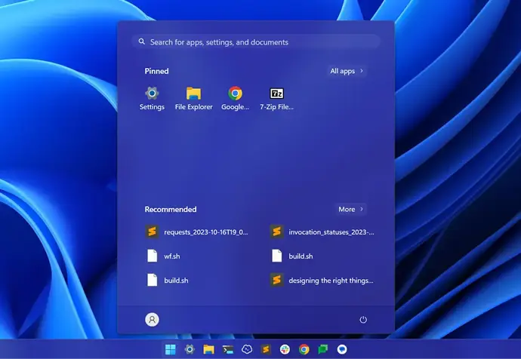Open Sublime Text from the taskbar
This screenshot has height=359, width=521.
coord(266,349)
